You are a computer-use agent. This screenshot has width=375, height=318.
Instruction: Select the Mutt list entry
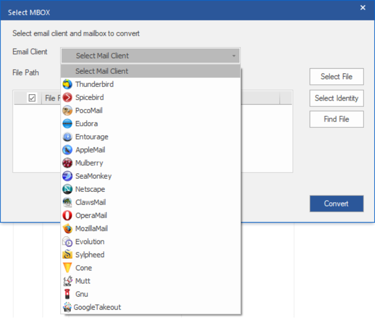tap(151, 281)
